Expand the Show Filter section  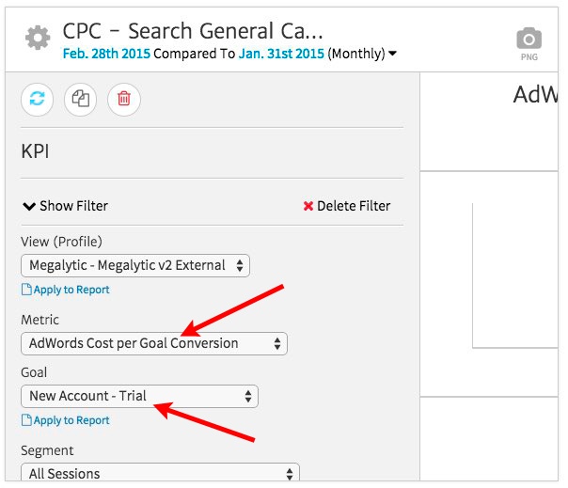[x=65, y=206]
